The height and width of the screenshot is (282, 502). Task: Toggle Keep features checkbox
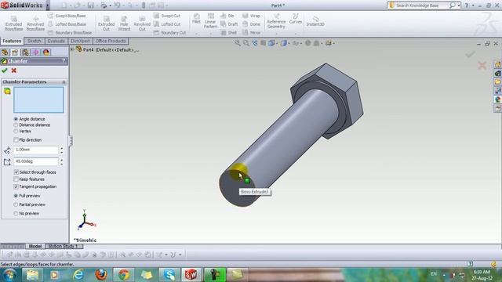point(16,179)
